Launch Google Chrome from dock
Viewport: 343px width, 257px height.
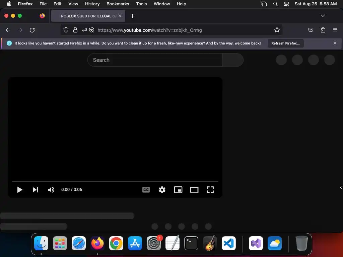(x=116, y=243)
